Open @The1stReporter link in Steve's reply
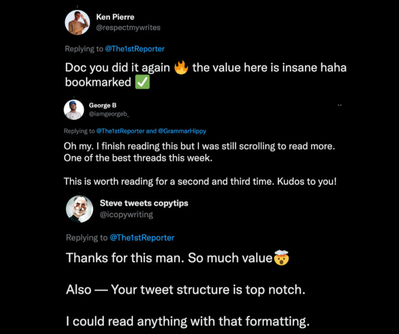Viewport: 399px width, 334px height. point(142,238)
